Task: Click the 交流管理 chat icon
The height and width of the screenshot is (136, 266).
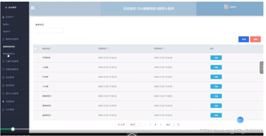Action: 3,110
